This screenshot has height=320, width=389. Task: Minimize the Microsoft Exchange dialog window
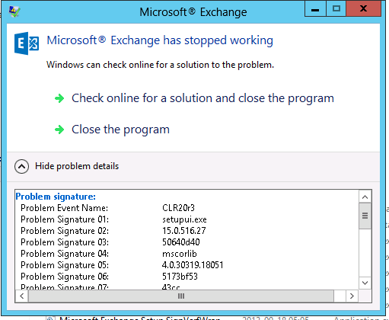click(x=315, y=9)
